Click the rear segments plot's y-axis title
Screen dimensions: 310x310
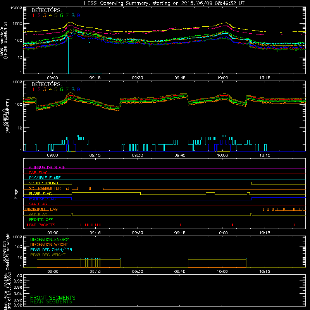[x=7, y=116]
